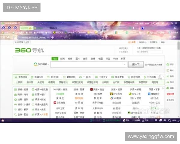This screenshot has width=180, height=144.
Task: Select the 图片 search category tab
Action: coord(77,59)
